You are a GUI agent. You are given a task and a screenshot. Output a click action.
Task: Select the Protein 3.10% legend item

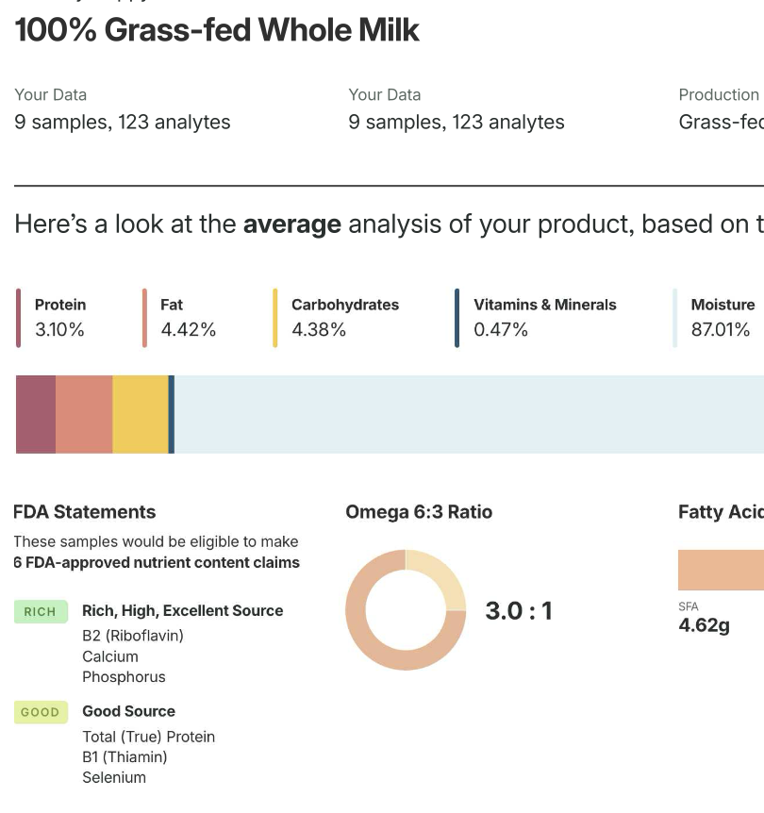[59, 318]
